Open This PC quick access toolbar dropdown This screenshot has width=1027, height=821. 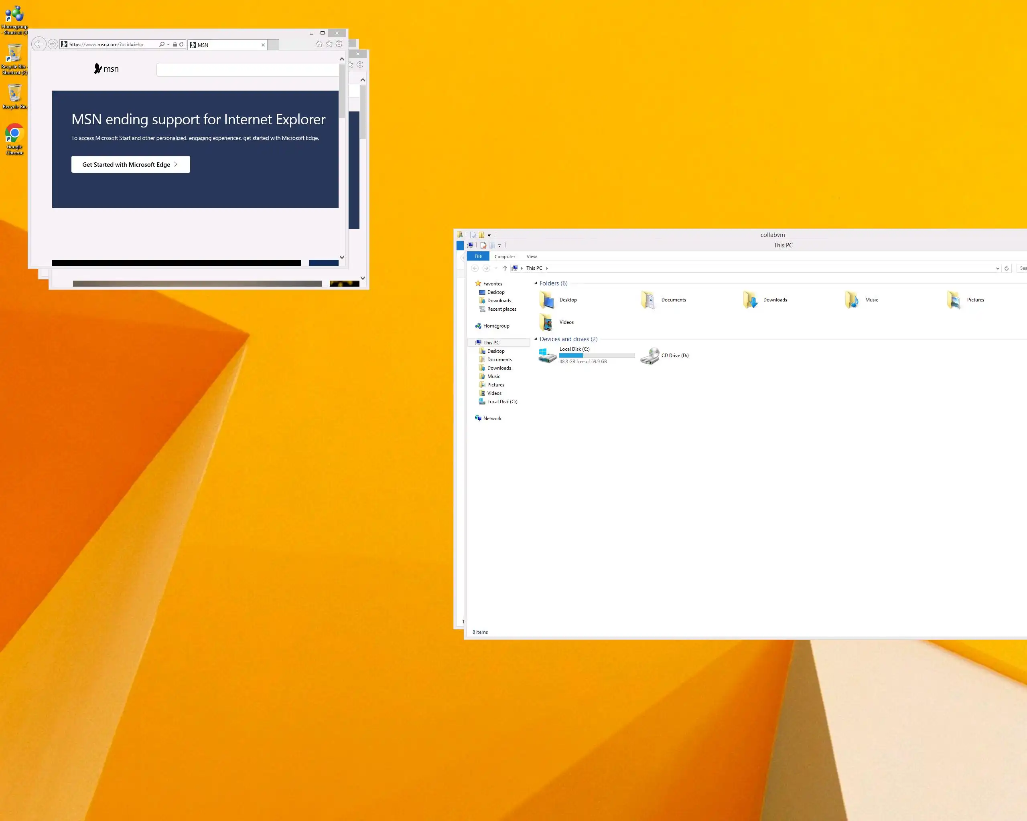pos(500,246)
